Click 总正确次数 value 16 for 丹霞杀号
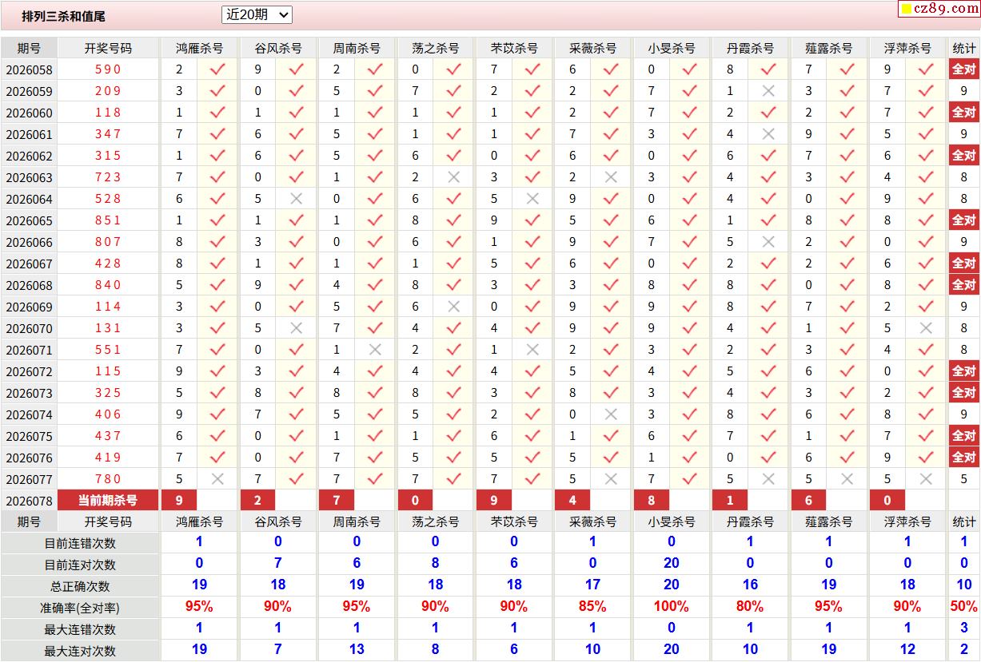The width and height of the screenshot is (981, 662). 750,585
